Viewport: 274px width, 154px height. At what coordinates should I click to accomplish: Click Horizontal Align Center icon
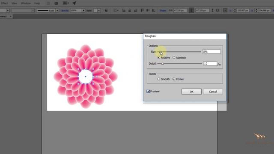coord(130,10)
